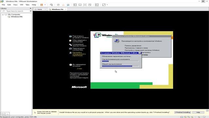Click the overall progress bar in setup dialog
209x118 pixels.
121,66
